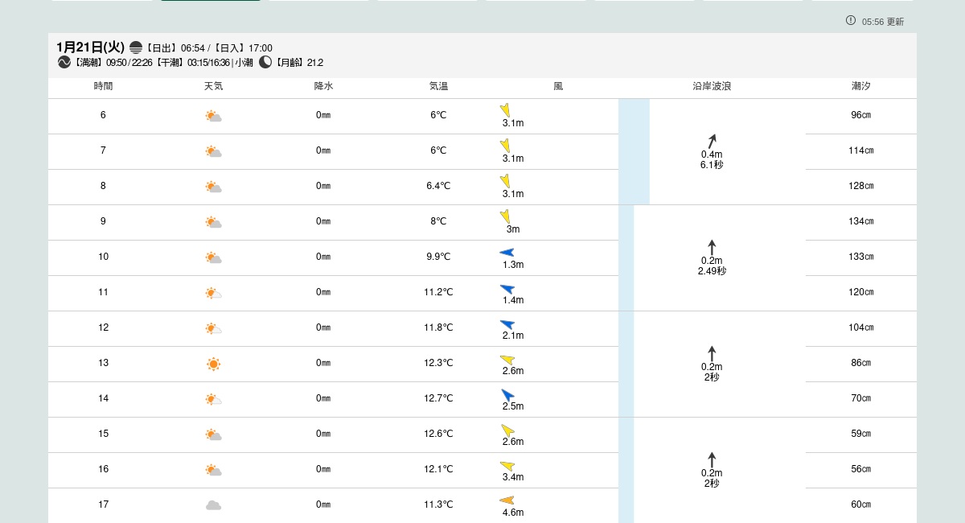Viewport: 965px width, 523px height.
Task: Click the sunny weather icon at 13 o'clock
Action: point(213,364)
